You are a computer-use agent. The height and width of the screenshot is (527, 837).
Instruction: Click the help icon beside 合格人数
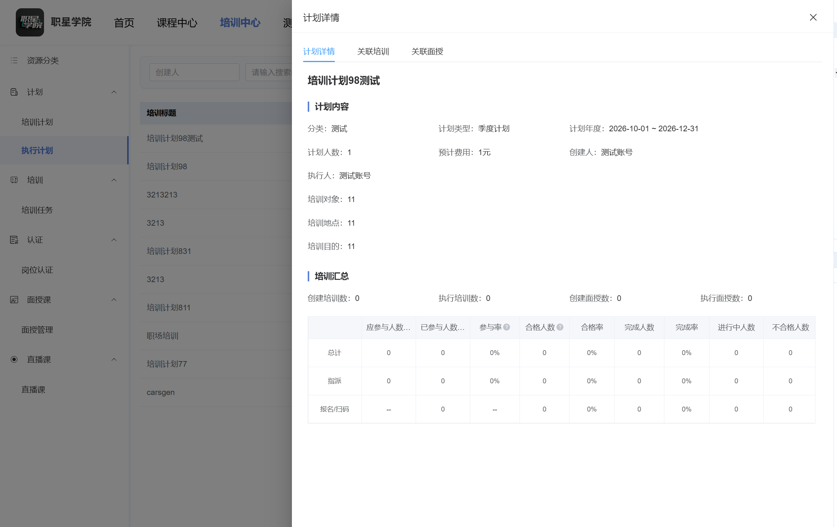pyautogui.click(x=560, y=327)
